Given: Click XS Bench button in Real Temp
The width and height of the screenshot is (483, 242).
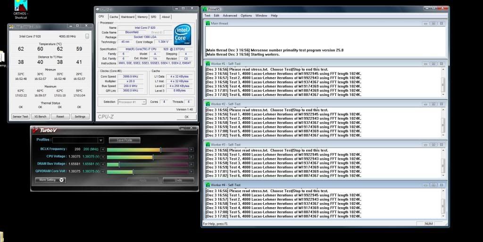Looking at the screenshot, I should 41,117.
